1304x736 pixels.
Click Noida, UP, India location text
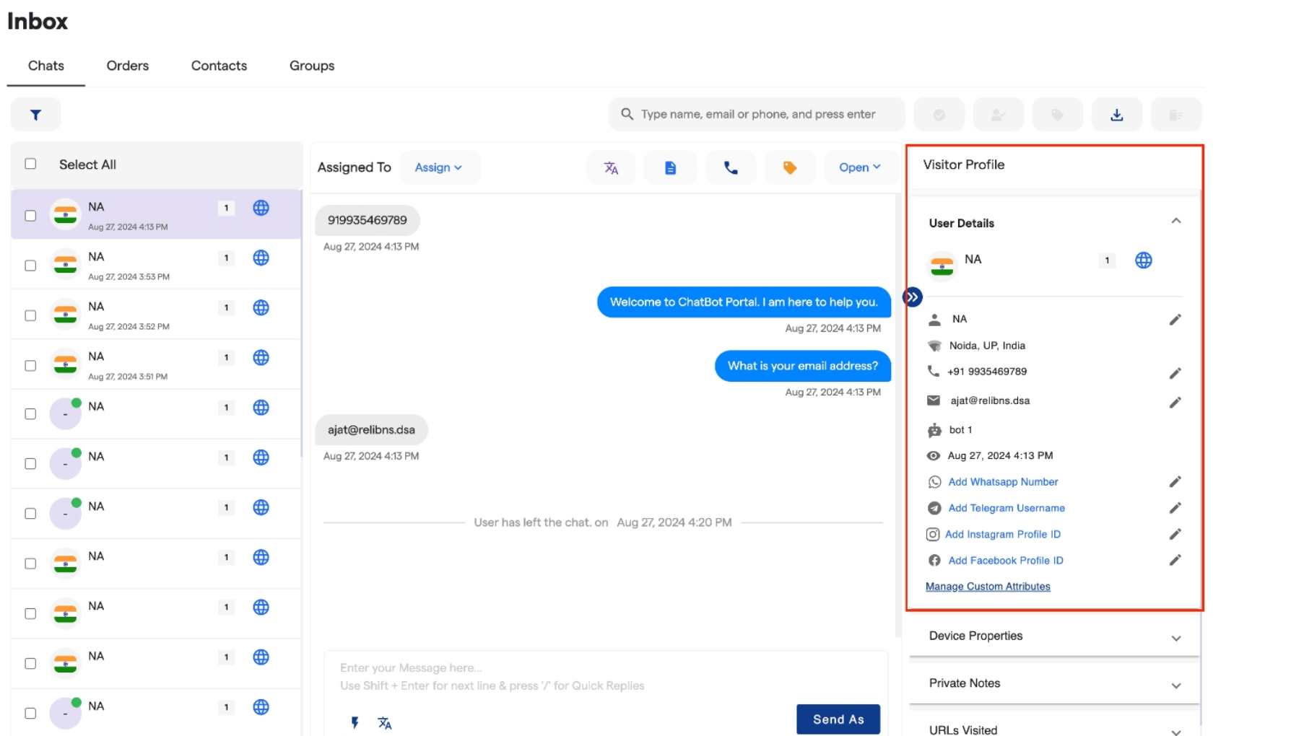987,346
